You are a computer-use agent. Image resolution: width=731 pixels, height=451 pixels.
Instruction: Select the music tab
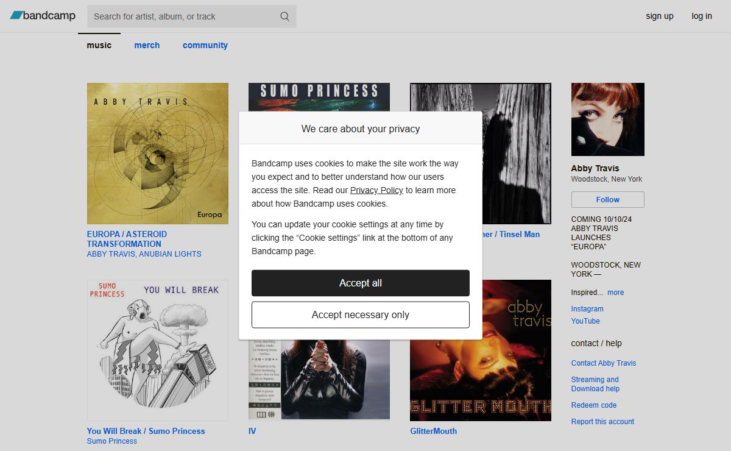tap(99, 45)
